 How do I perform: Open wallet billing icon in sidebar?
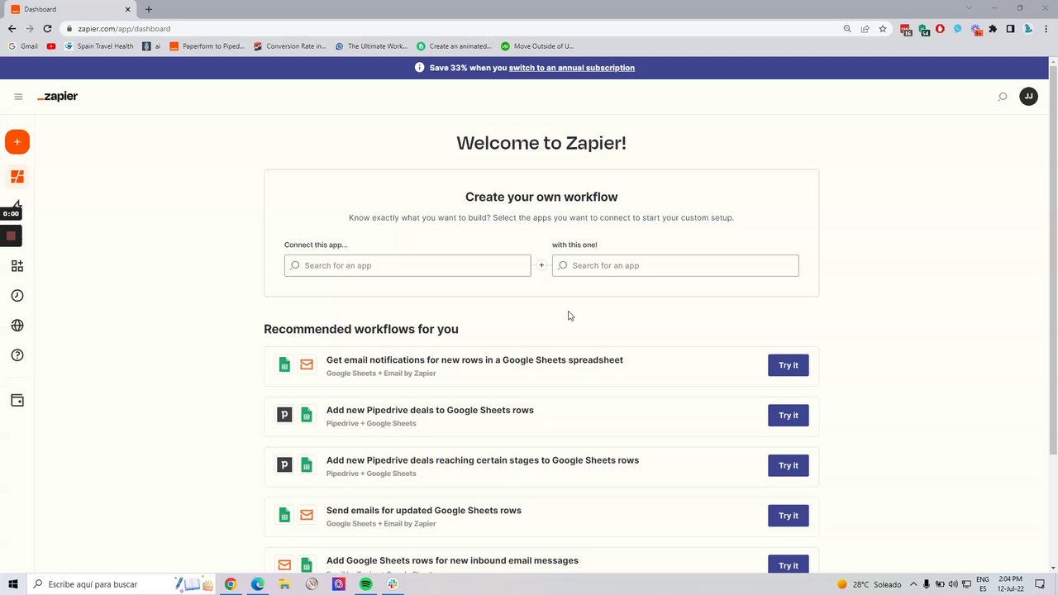pyautogui.click(x=17, y=401)
